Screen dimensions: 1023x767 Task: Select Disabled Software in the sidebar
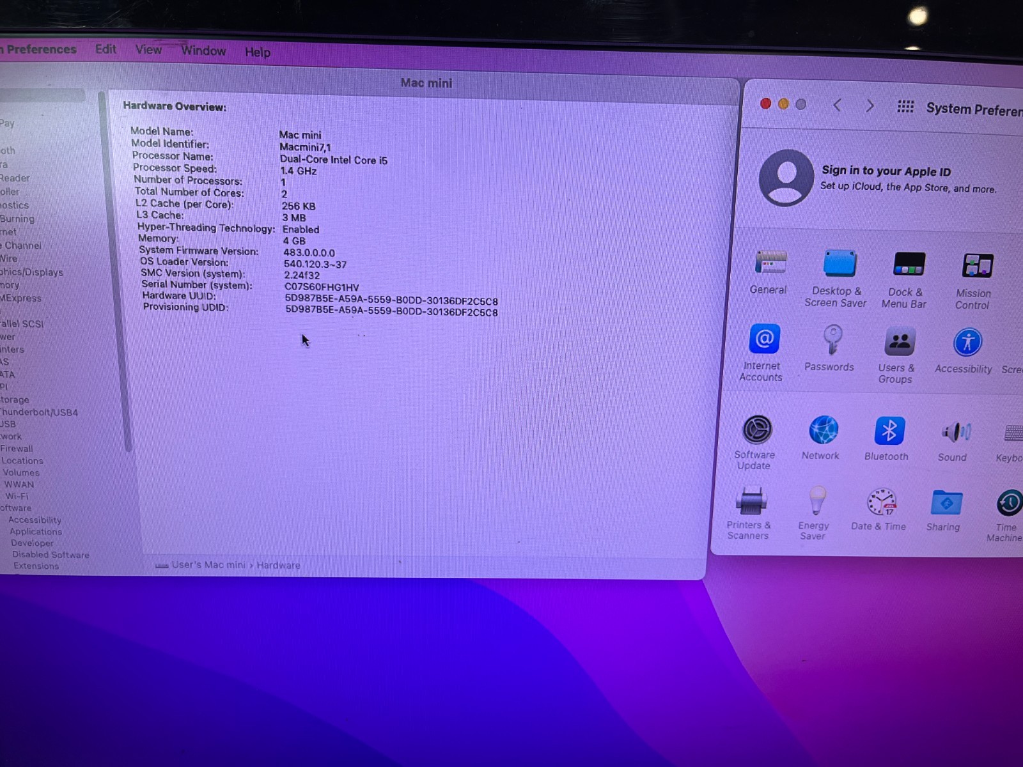click(51, 555)
